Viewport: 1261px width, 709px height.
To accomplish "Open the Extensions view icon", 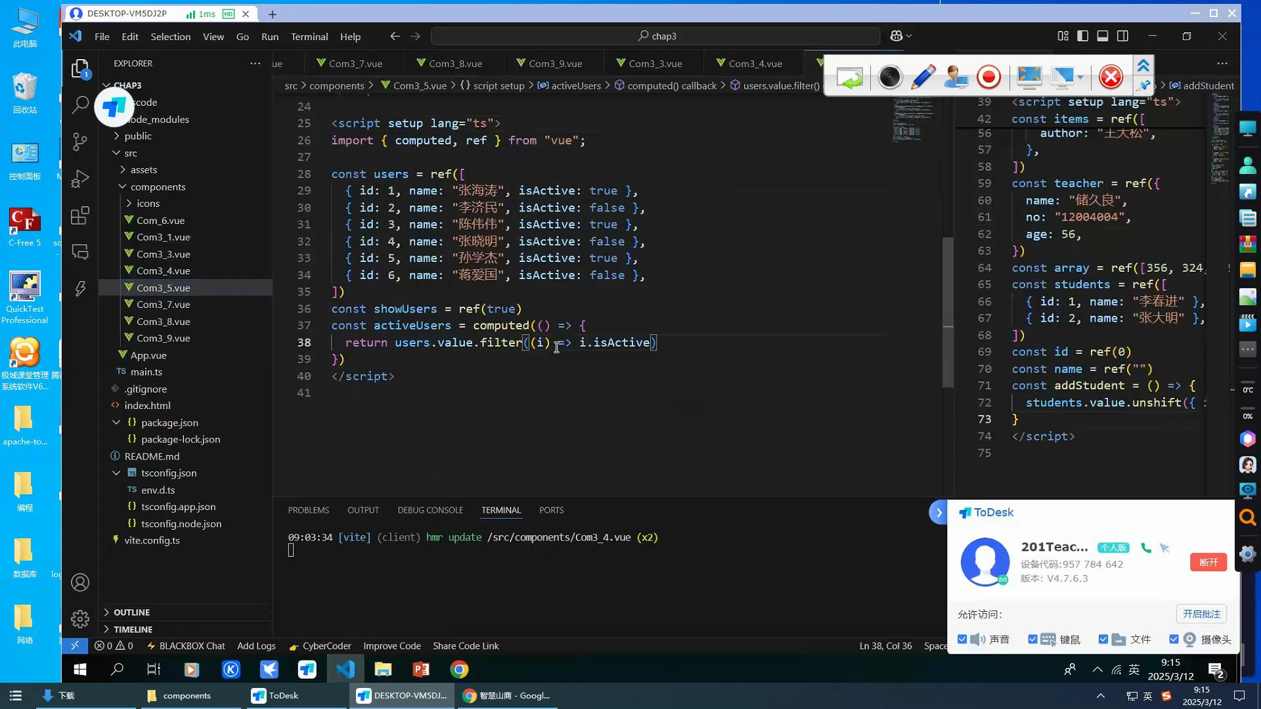I will (80, 215).
